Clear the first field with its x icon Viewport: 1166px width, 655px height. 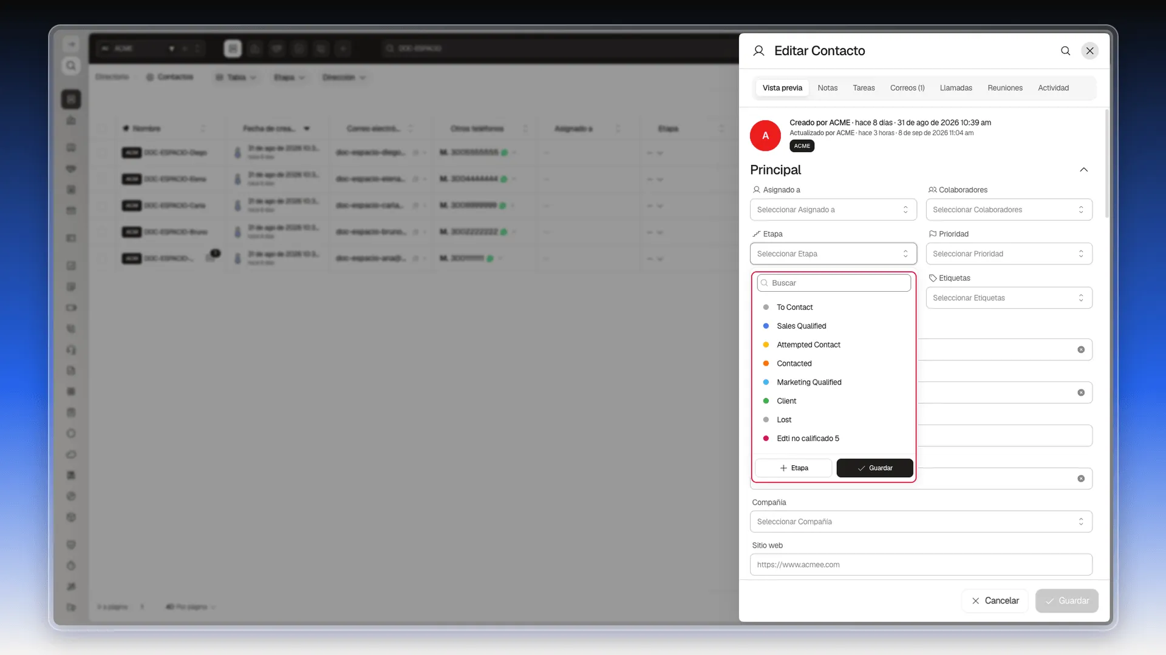(1081, 350)
